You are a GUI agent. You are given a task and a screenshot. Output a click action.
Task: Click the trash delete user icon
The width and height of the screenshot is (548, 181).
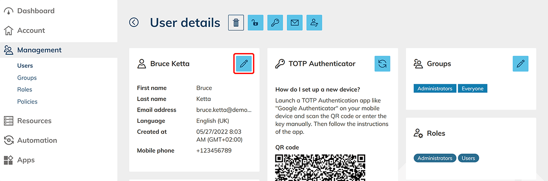[x=236, y=23]
